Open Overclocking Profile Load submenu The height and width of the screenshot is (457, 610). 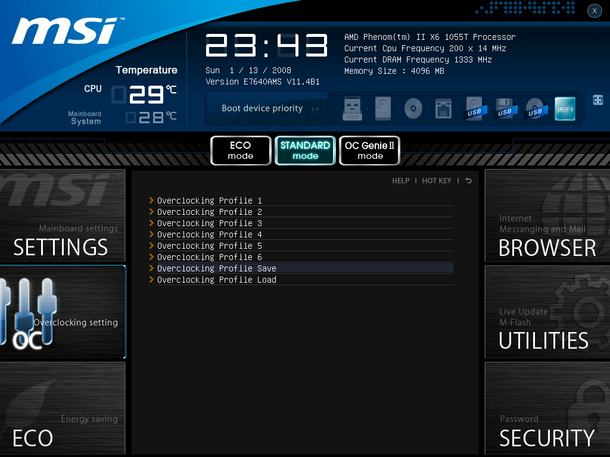tap(301, 280)
